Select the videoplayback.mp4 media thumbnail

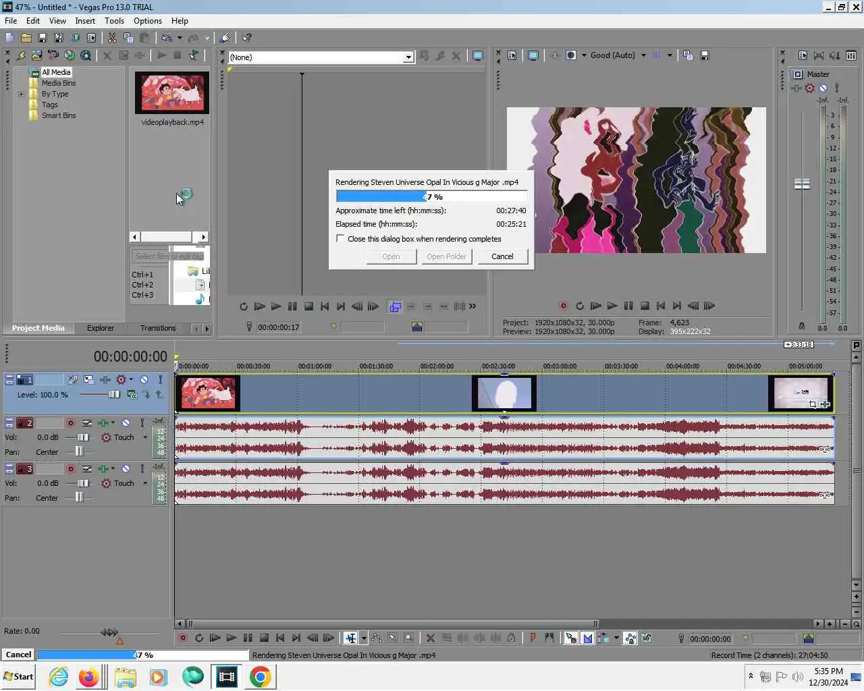[172, 92]
